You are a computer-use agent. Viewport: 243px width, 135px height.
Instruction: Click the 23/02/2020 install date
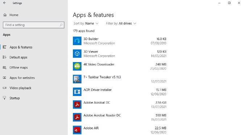point(158,69)
